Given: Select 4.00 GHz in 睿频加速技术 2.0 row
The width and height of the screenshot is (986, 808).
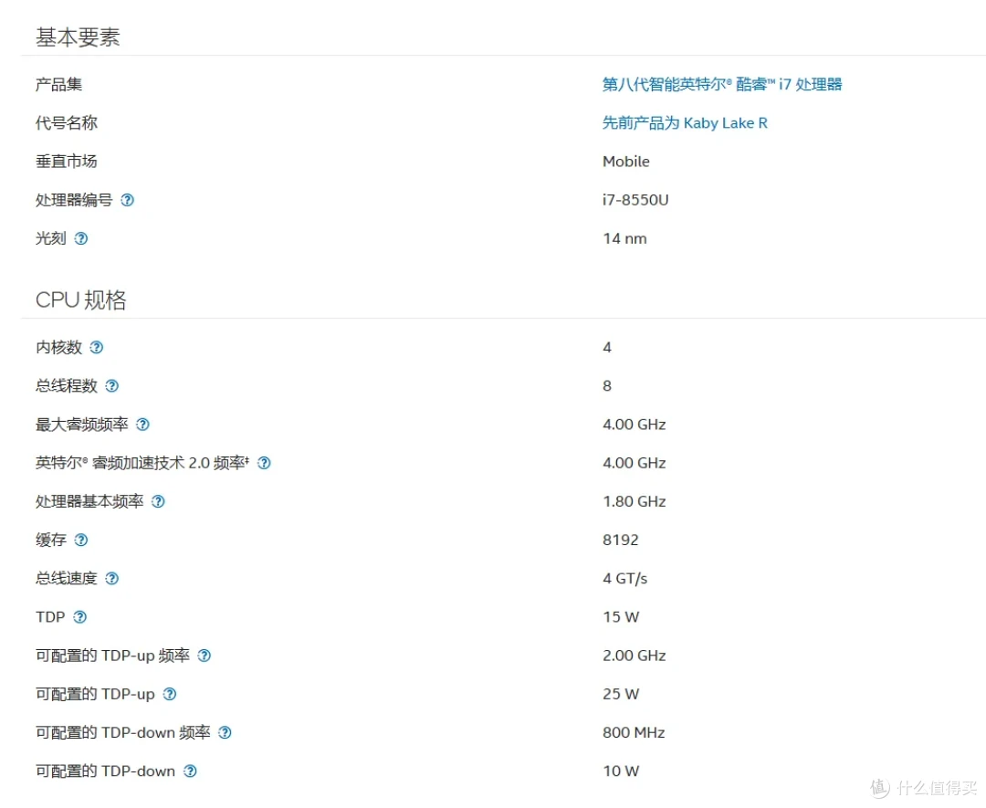Looking at the screenshot, I should click(x=634, y=463).
